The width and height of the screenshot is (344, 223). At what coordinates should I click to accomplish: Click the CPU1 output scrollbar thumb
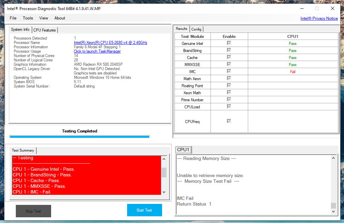[x=333, y=206]
